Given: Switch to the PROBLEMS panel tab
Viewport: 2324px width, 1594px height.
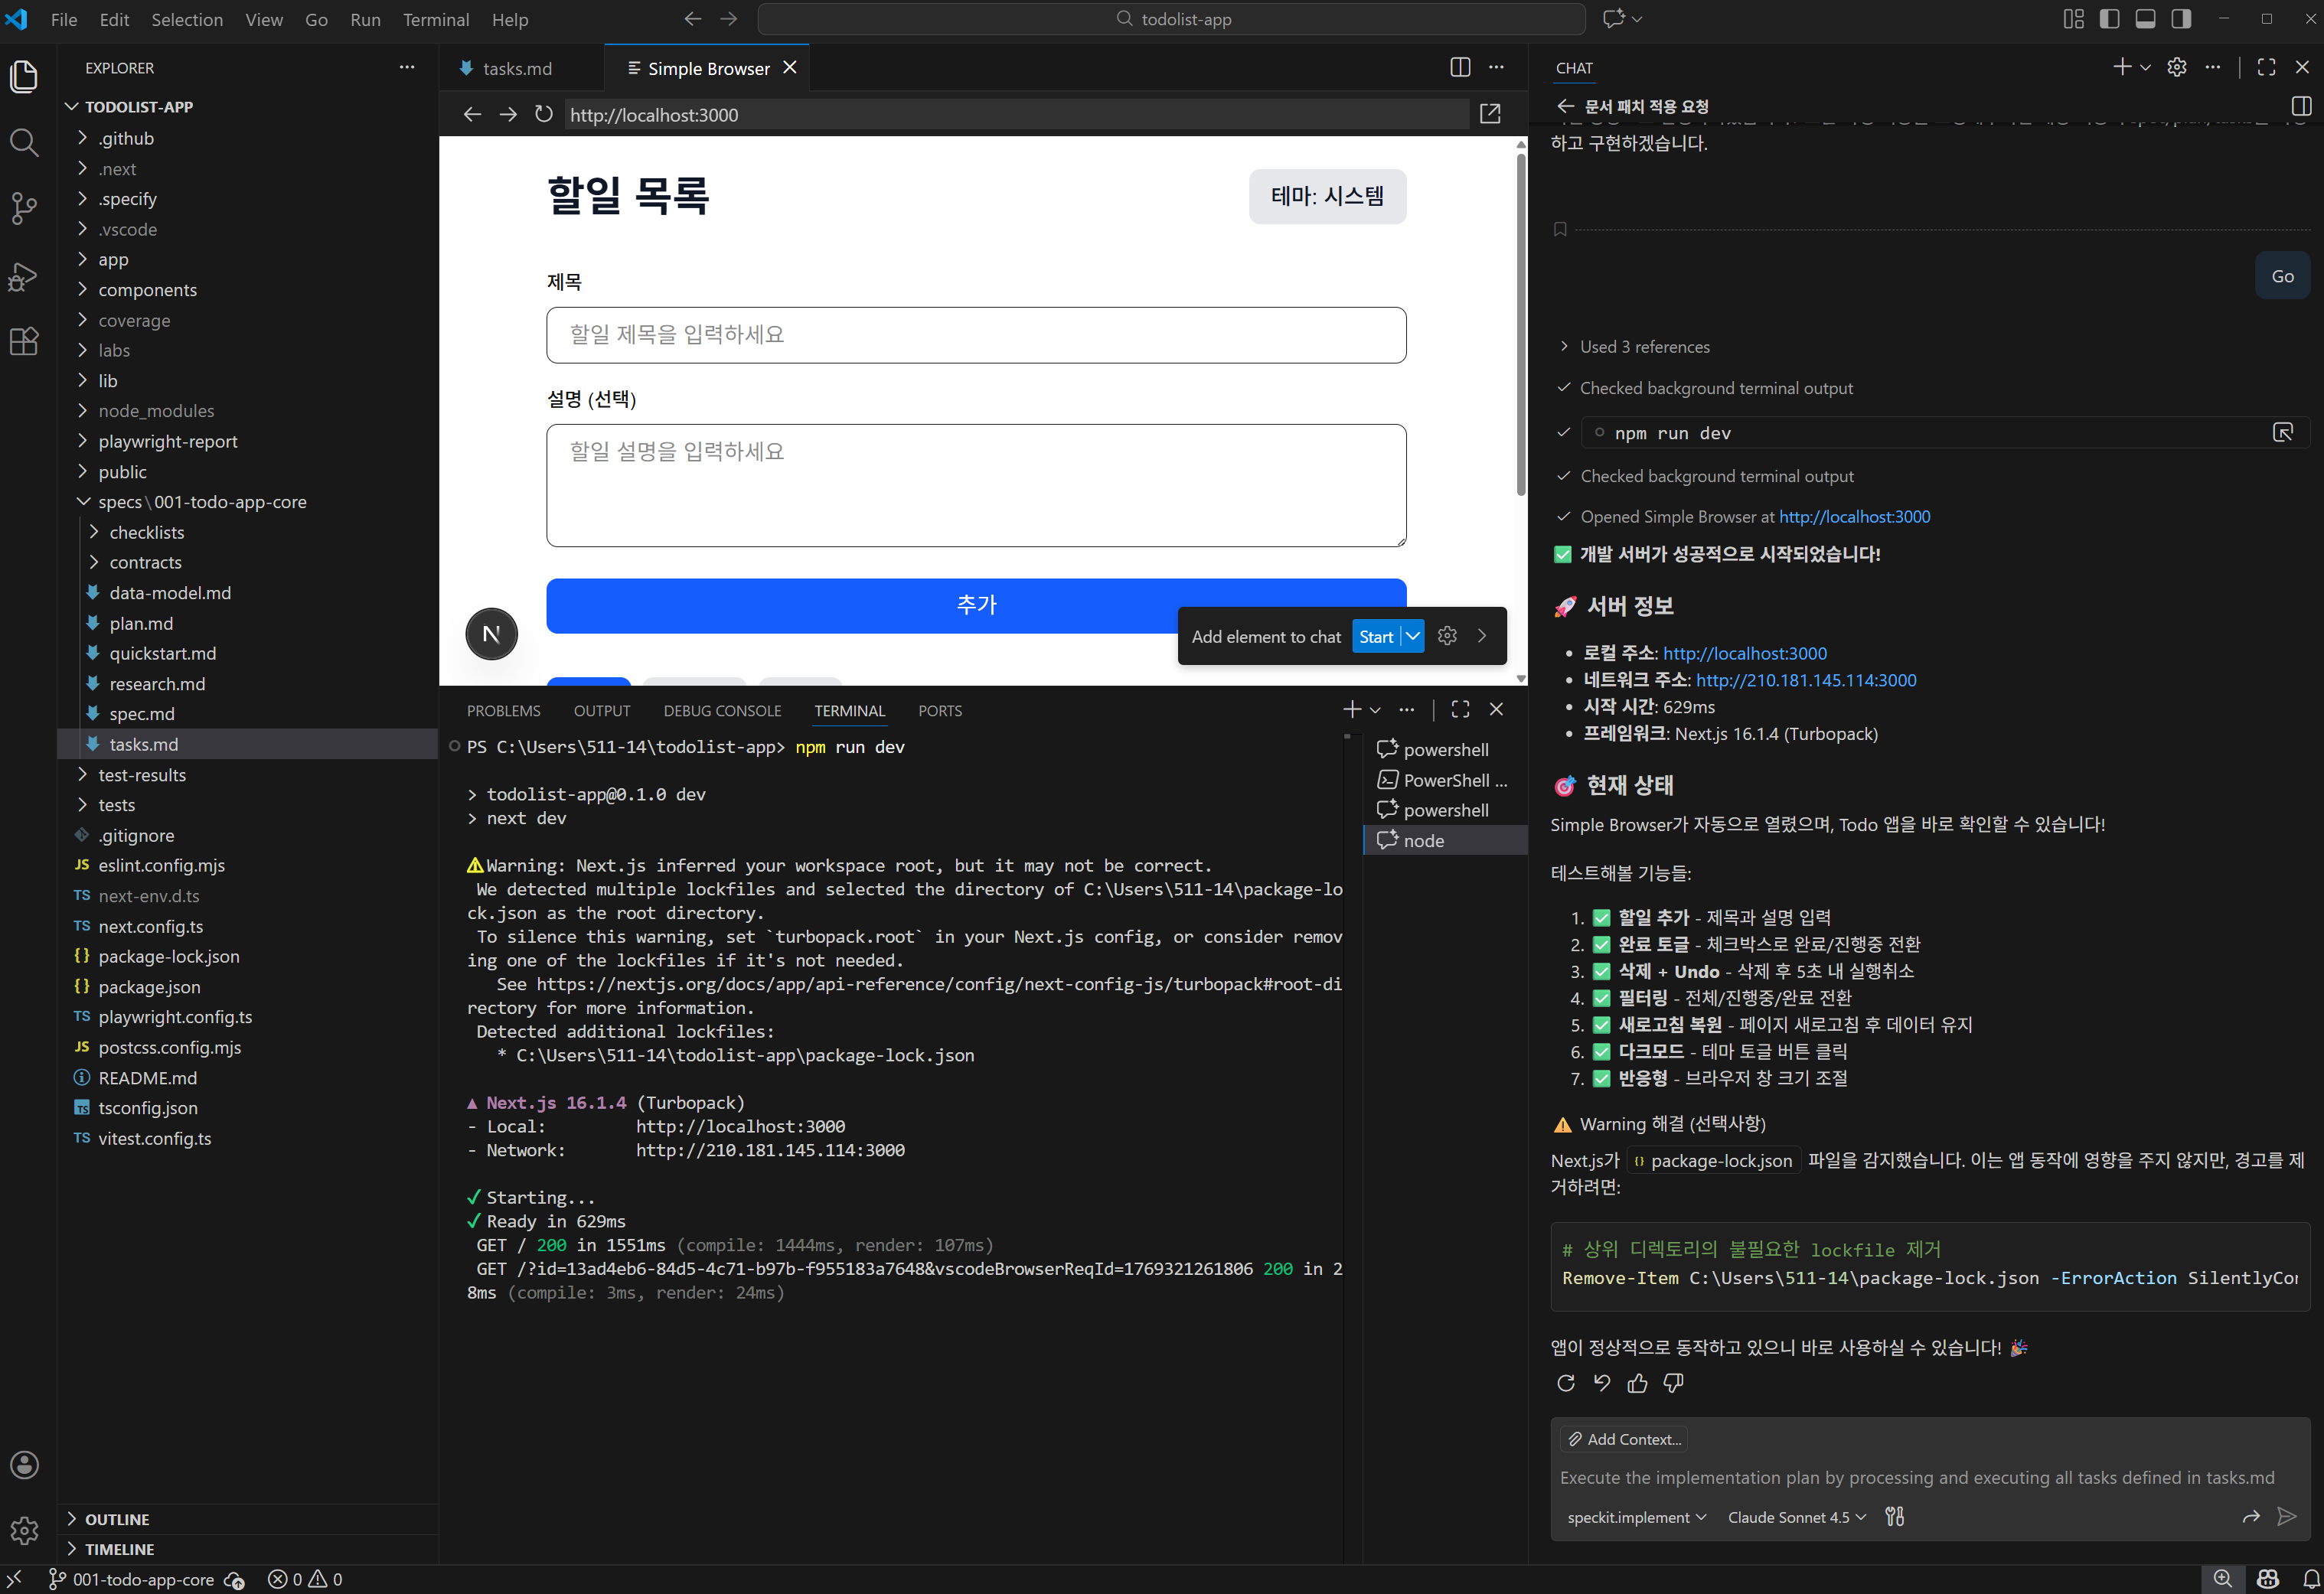Looking at the screenshot, I should click(503, 711).
